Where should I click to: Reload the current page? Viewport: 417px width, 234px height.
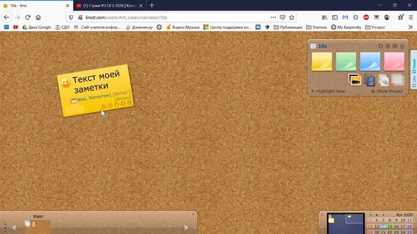27,18
